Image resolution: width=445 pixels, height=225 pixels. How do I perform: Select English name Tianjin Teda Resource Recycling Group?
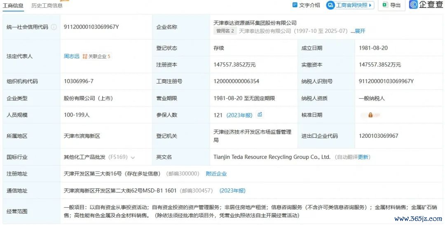click(272, 157)
